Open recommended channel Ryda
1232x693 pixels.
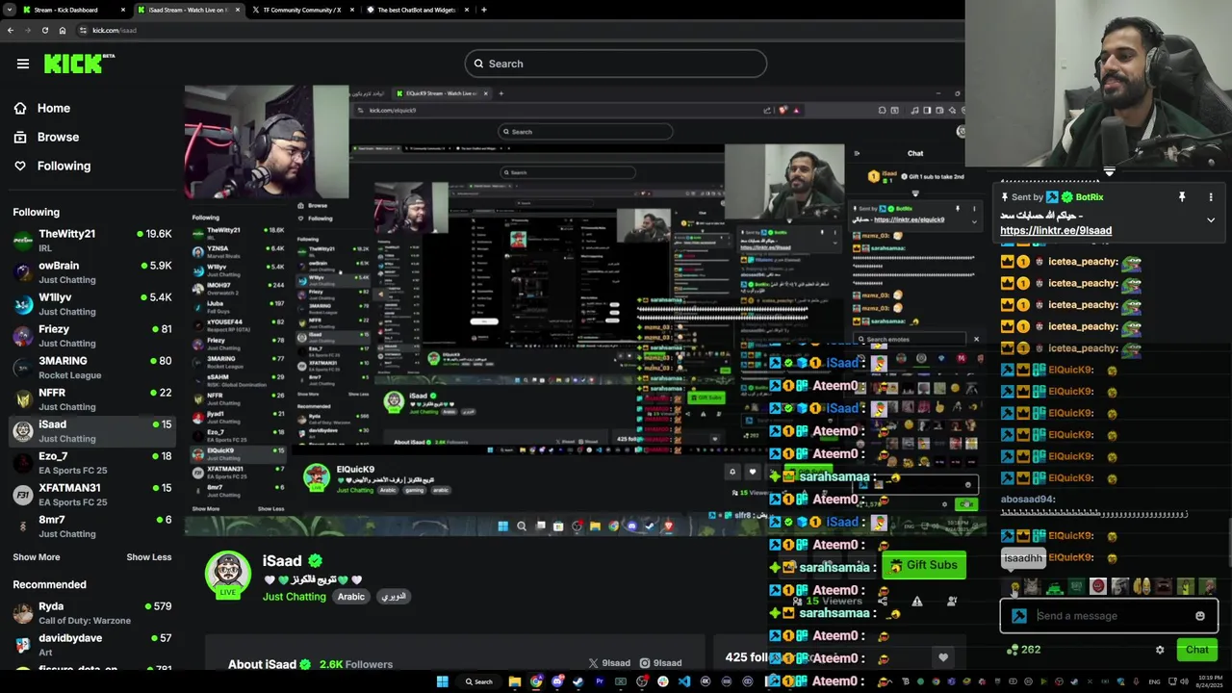click(92, 612)
